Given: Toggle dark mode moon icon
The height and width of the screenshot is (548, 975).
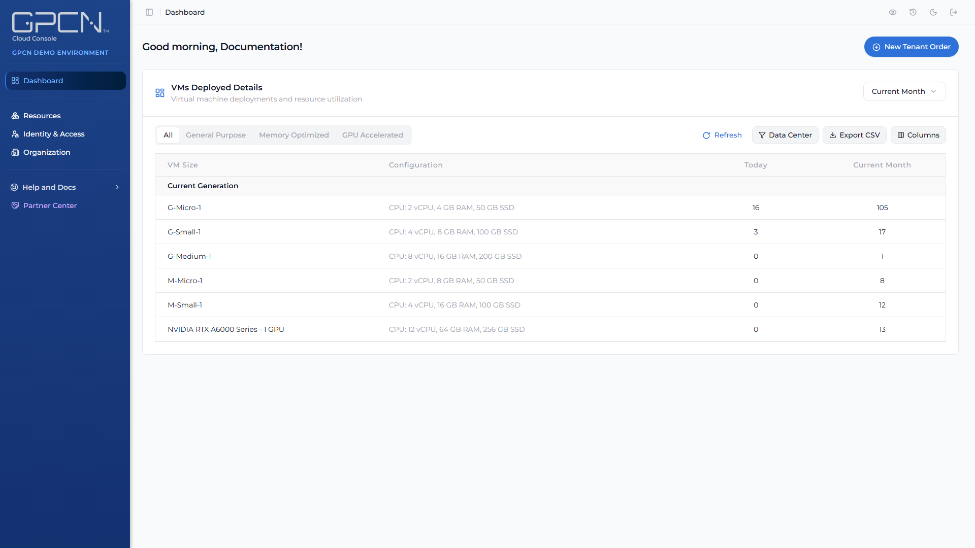Looking at the screenshot, I should click(x=933, y=12).
